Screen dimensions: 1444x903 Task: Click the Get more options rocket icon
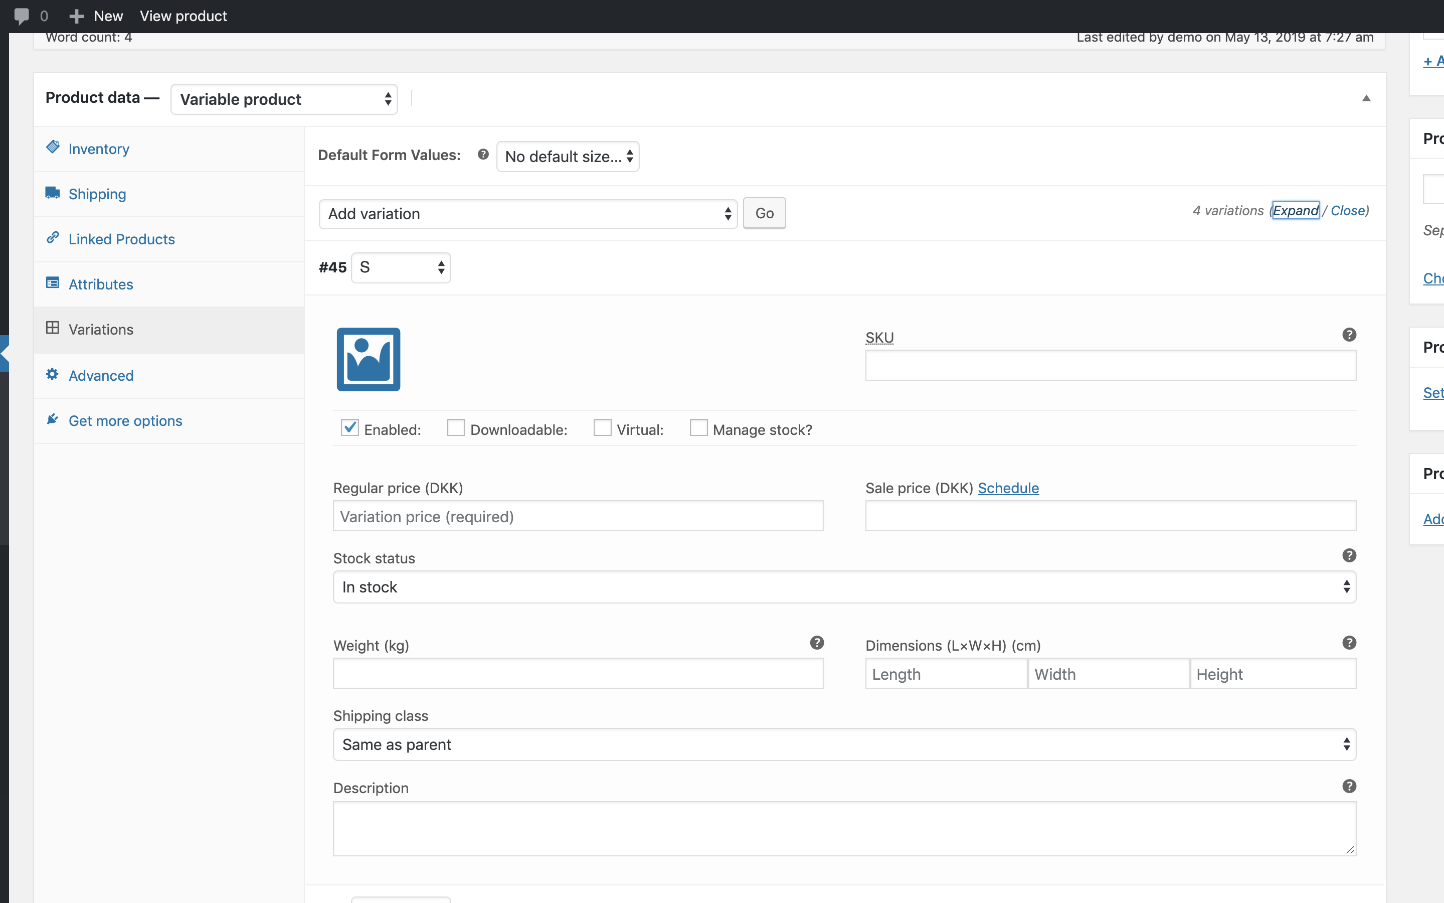[52, 420]
